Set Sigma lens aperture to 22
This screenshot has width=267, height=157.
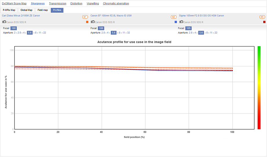(x=216, y=33)
